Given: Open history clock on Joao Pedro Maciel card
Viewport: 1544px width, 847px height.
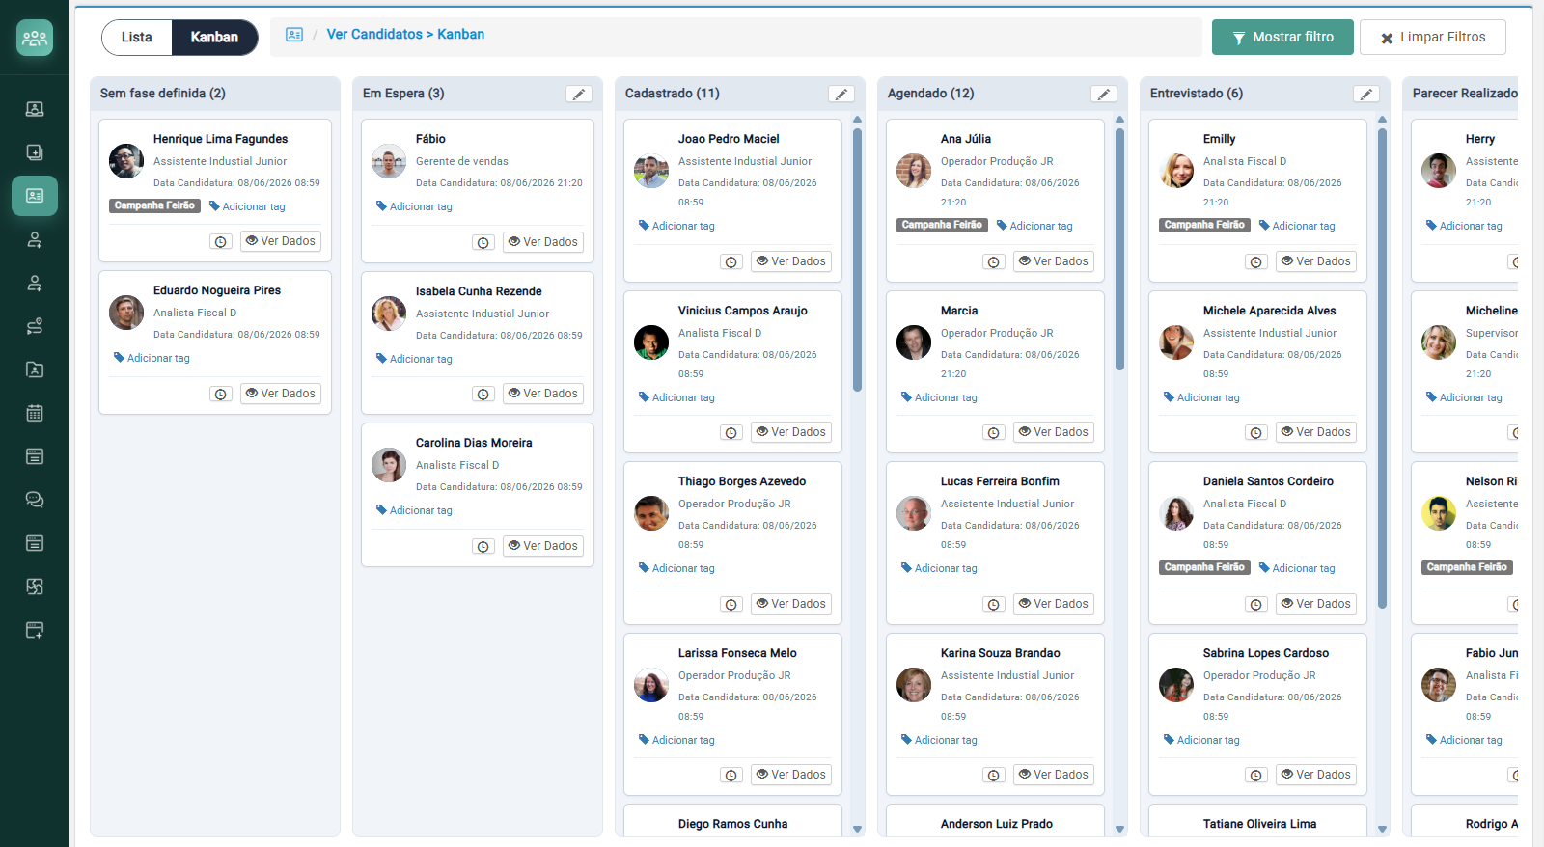Looking at the screenshot, I should click(x=731, y=262).
